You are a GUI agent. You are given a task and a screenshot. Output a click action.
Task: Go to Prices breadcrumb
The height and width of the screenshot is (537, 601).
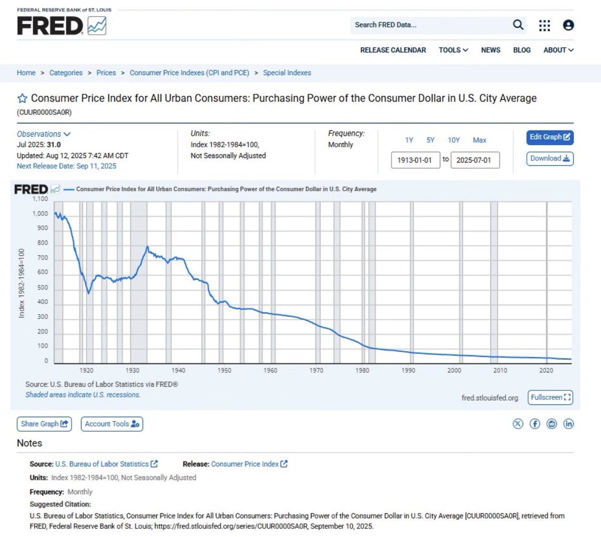(106, 73)
